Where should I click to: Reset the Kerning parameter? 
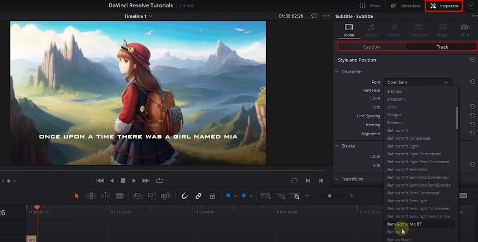click(472, 124)
